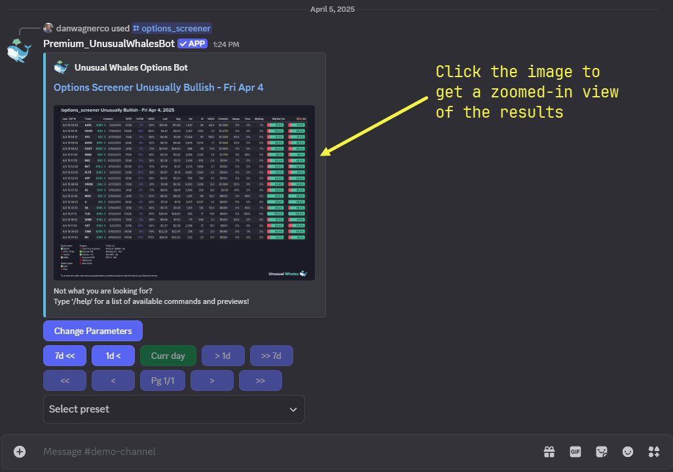Open the Options Screener Unusually Bullish link
Image resolution: width=673 pixels, height=472 pixels.
(158, 88)
